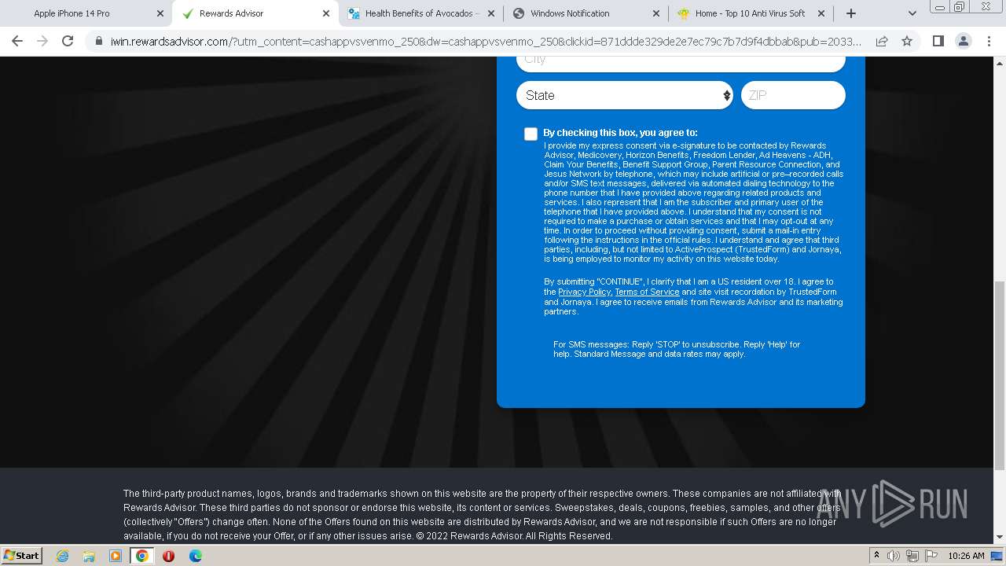Image resolution: width=1006 pixels, height=566 pixels.
Task: Switch to Home - Top 10 Anti Virus tab
Action: pos(750,13)
